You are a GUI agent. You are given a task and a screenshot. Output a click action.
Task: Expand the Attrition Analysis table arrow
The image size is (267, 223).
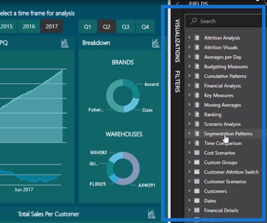tap(189, 37)
